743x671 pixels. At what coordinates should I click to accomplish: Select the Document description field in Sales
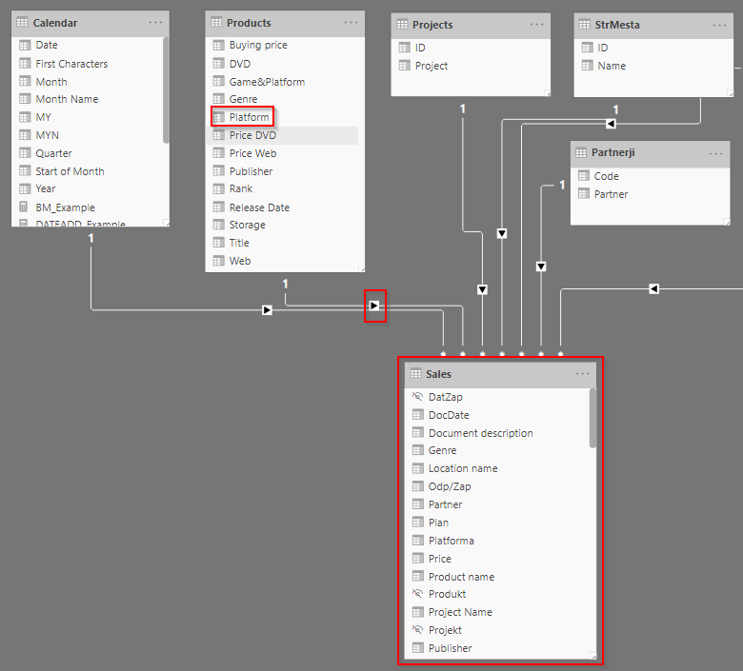[x=480, y=433]
